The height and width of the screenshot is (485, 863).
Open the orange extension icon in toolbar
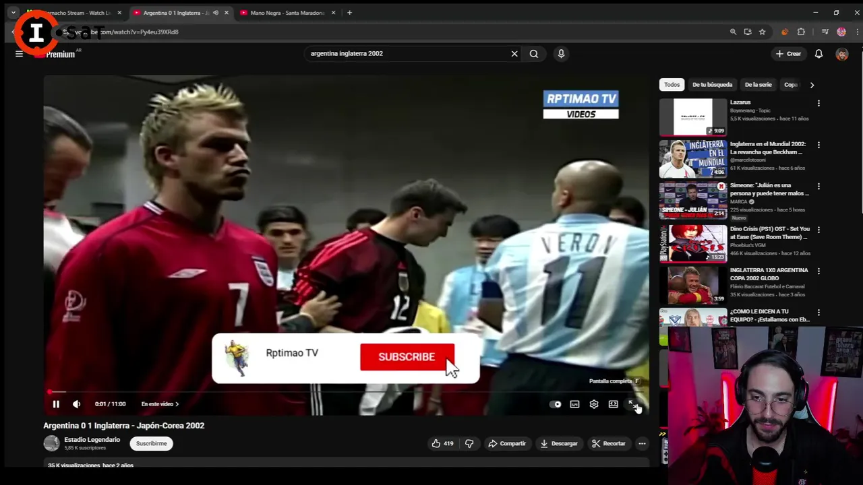(784, 32)
